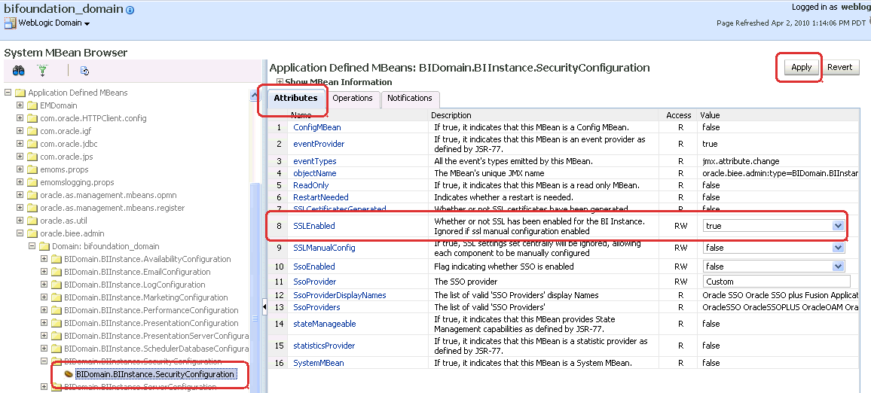Click the binoculars find icon
Viewport: 871px width, 393px height.
tap(18, 71)
